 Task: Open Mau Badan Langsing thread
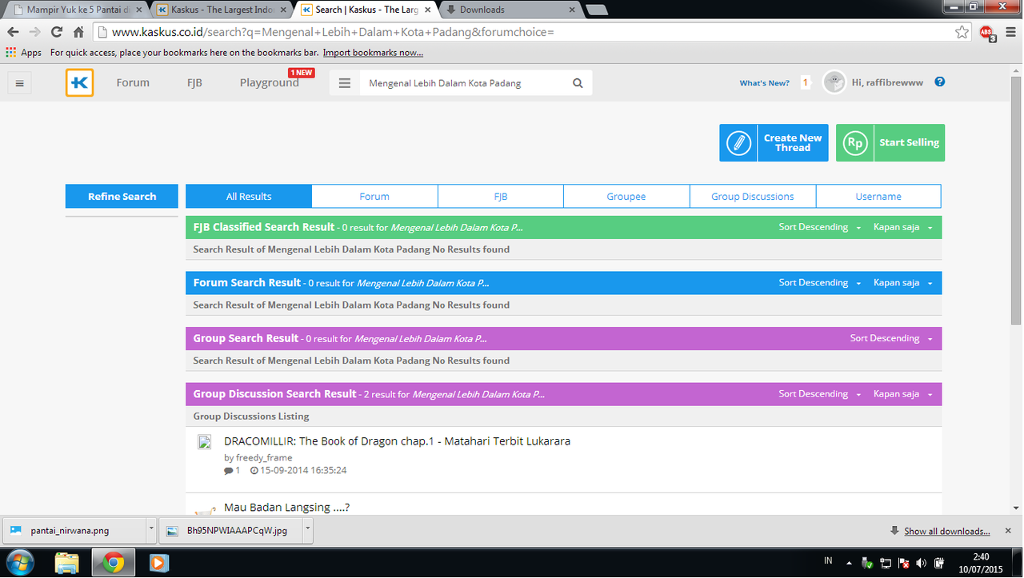pyautogui.click(x=286, y=507)
